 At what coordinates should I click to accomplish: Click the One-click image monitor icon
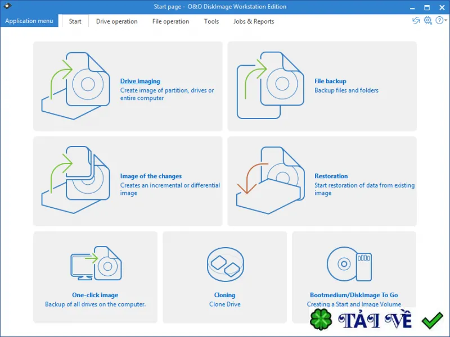[x=96, y=263]
